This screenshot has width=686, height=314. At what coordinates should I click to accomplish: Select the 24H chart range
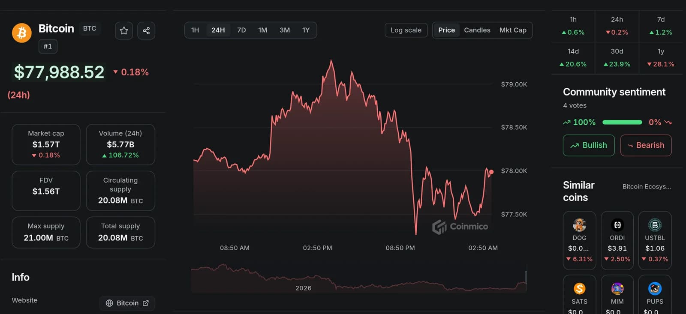pos(218,30)
